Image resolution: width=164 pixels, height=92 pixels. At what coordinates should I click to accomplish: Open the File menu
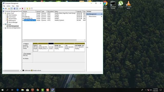click(x=4, y=6)
